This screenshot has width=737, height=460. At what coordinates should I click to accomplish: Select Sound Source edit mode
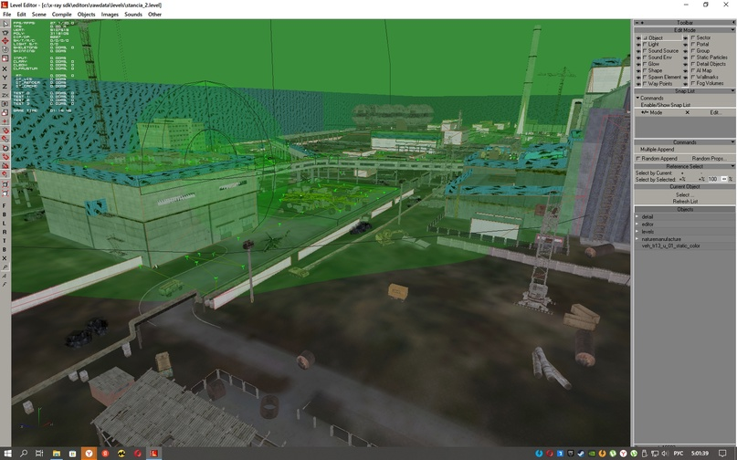click(660, 51)
